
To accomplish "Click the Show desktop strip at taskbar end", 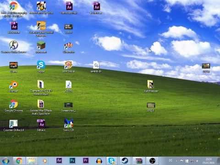I will coord(219,161).
